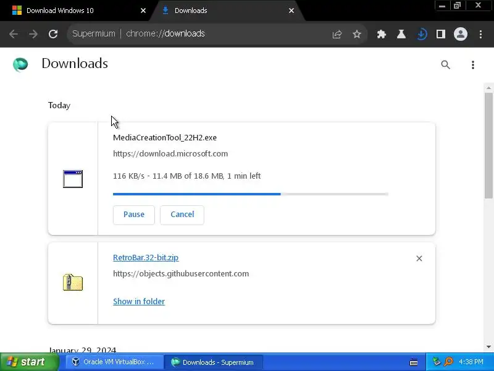Open the RetroBar.32-bit.zip file link
Screen dimensions: 494x371
146,257
